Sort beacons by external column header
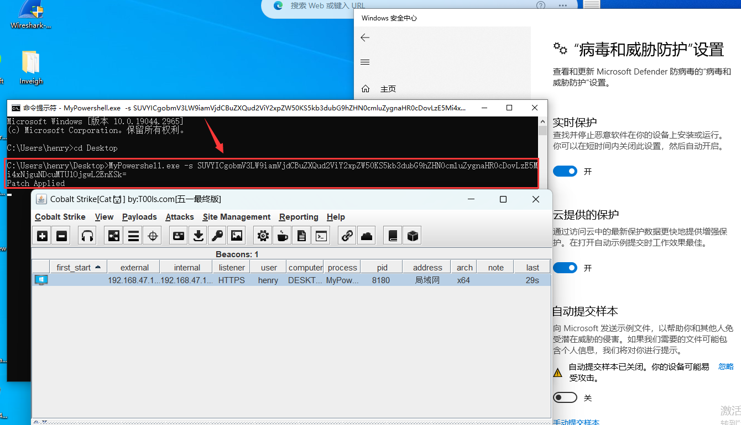Screen dimensions: 741x425 (x=134, y=267)
